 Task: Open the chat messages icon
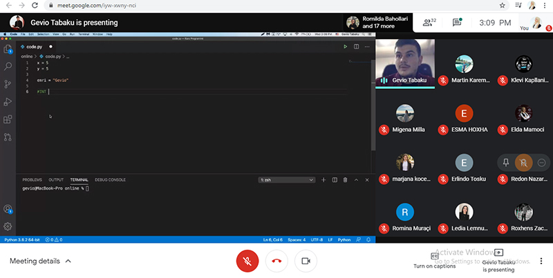point(457,23)
